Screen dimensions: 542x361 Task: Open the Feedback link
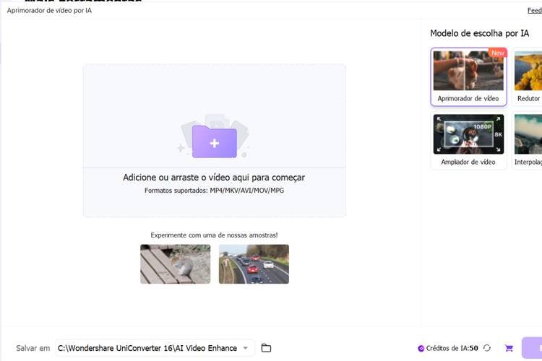pos(534,10)
